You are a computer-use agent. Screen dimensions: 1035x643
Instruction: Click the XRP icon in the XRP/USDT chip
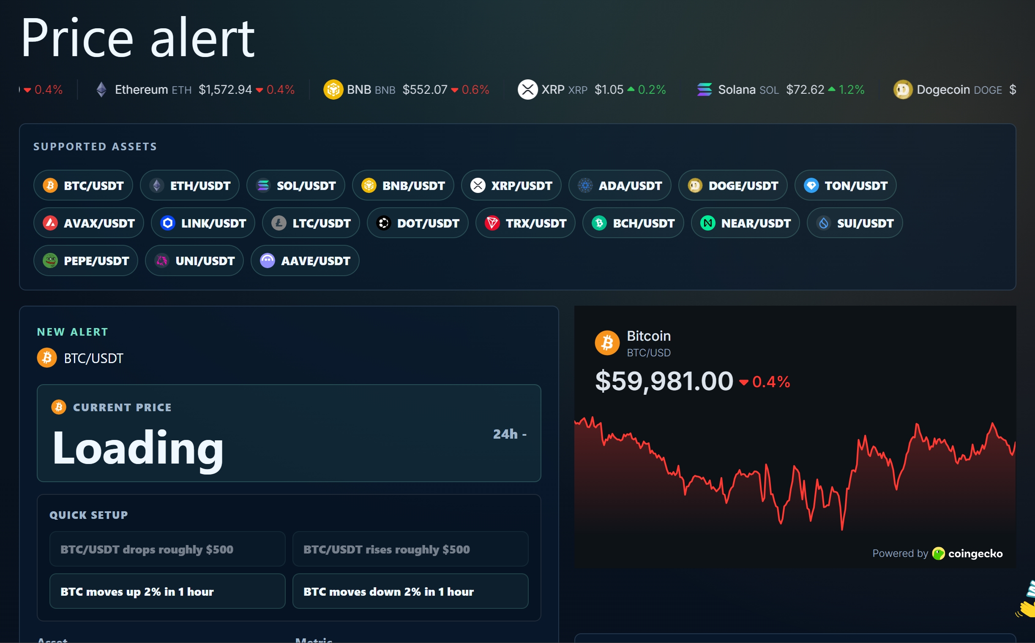click(478, 185)
